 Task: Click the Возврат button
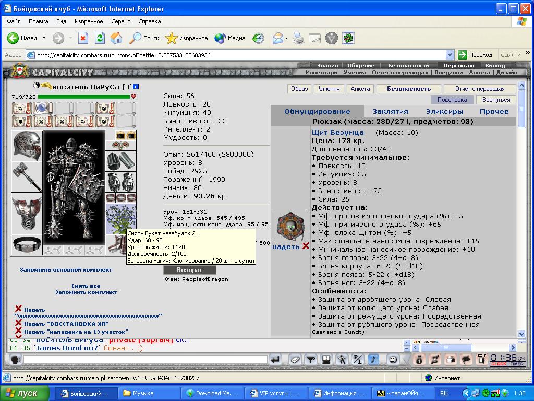190,270
